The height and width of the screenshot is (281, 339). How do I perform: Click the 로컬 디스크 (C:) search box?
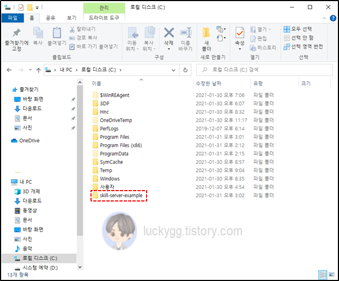tap(264, 70)
